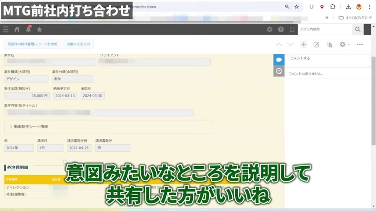Add a new record with the plus icon
Viewport: 376px width, 211px height.
tap(303, 44)
